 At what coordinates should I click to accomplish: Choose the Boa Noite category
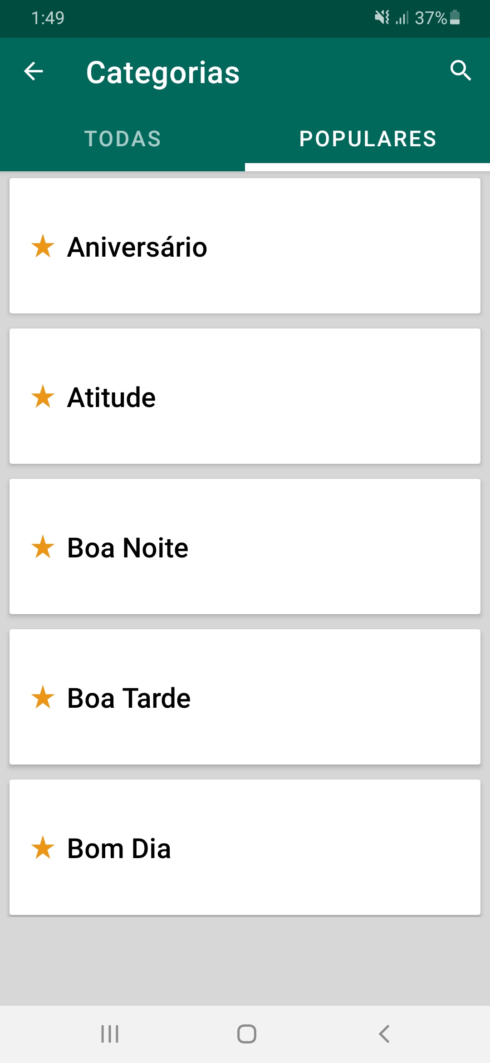[x=245, y=547]
